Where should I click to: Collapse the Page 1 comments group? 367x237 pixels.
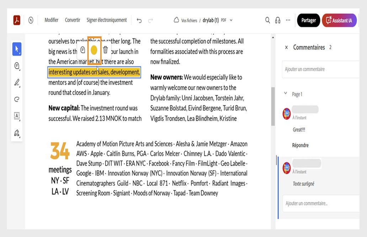[x=285, y=93]
